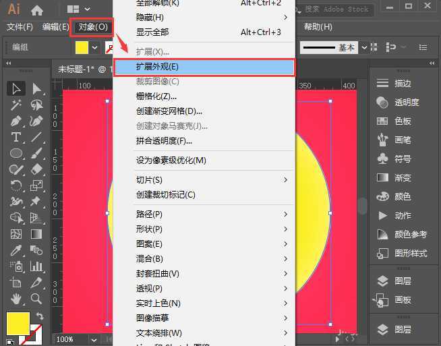441x346 pixels.
Task: Select the Rotate tool
Action: point(16,185)
